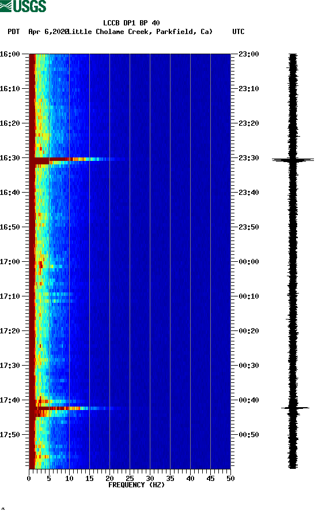
Task: Click the 23:10 UTC time label
Action: pyautogui.click(x=249, y=89)
